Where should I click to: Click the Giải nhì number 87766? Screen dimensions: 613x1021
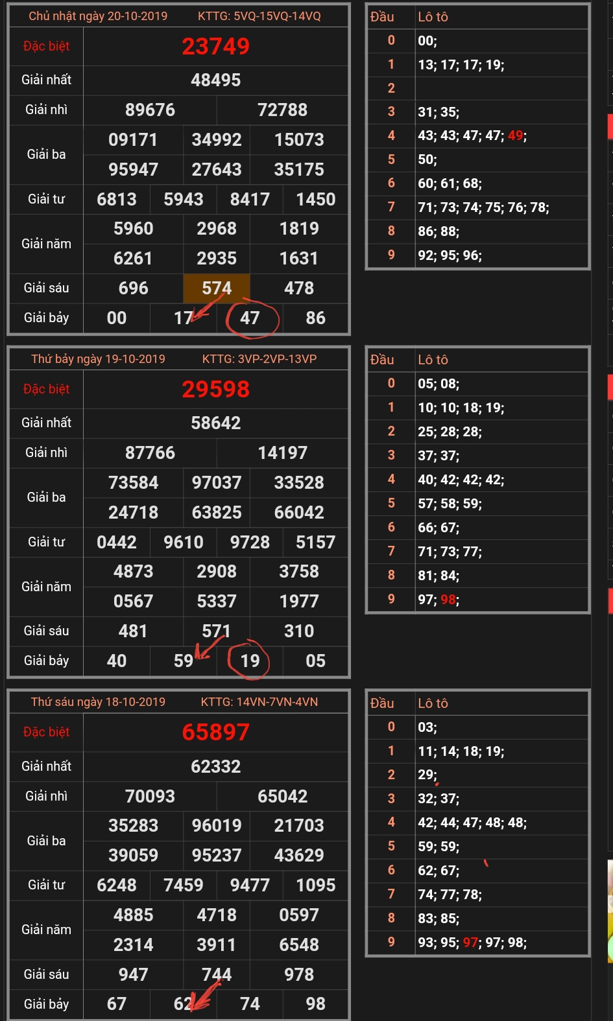[x=150, y=452]
